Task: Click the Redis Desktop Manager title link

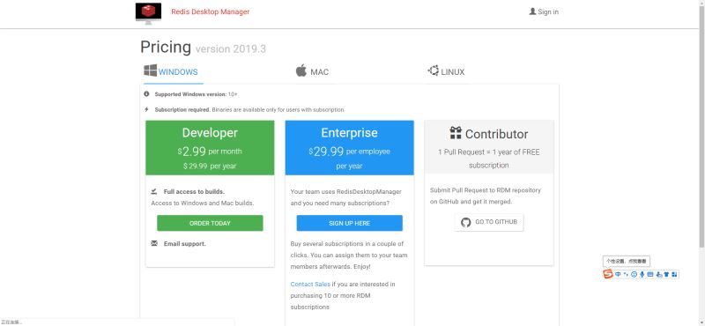Action: (210, 11)
